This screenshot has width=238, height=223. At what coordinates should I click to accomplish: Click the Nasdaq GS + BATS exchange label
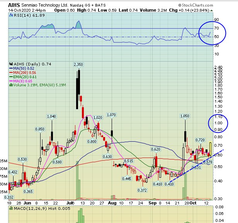(88, 5)
